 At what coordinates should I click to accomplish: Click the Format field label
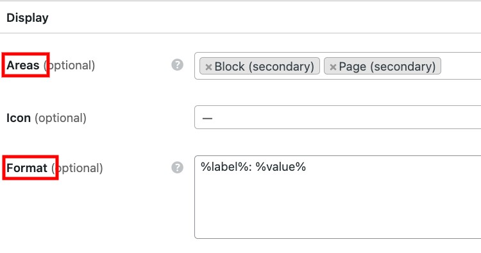27,168
